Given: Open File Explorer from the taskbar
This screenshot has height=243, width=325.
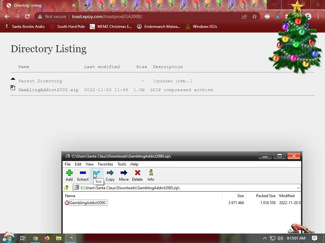Looking at the screenshot, I should click(x=59, y=238).
